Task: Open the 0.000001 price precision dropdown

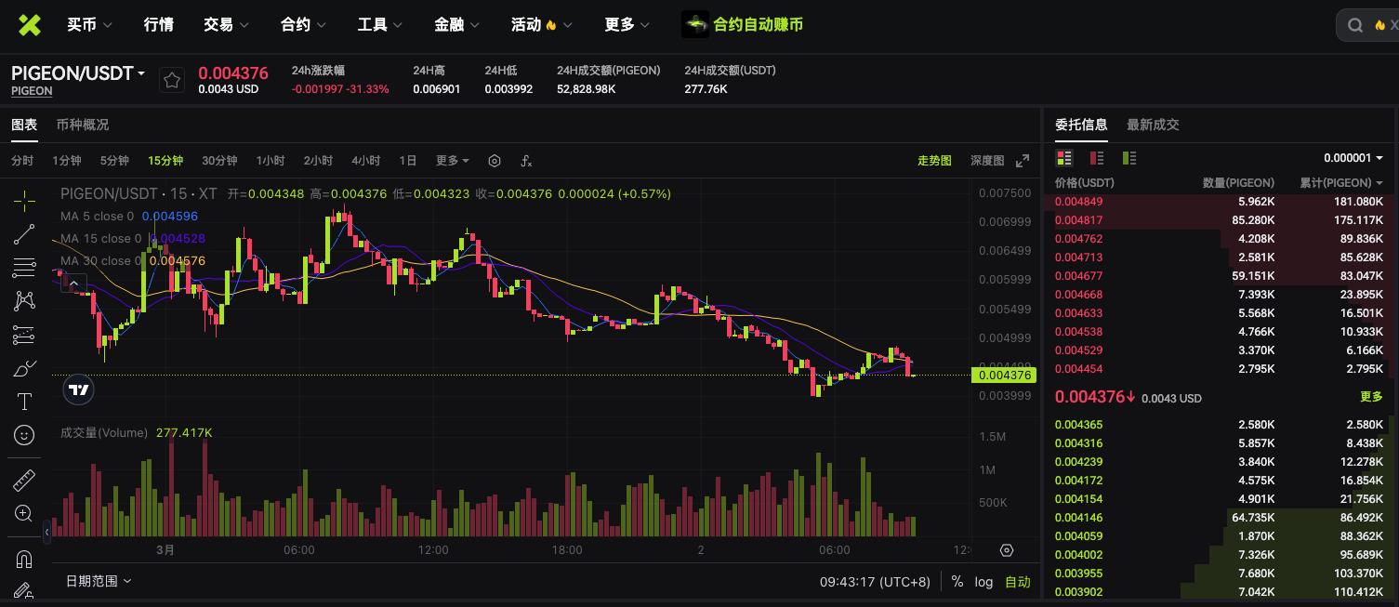Action: coord(1353,158)
